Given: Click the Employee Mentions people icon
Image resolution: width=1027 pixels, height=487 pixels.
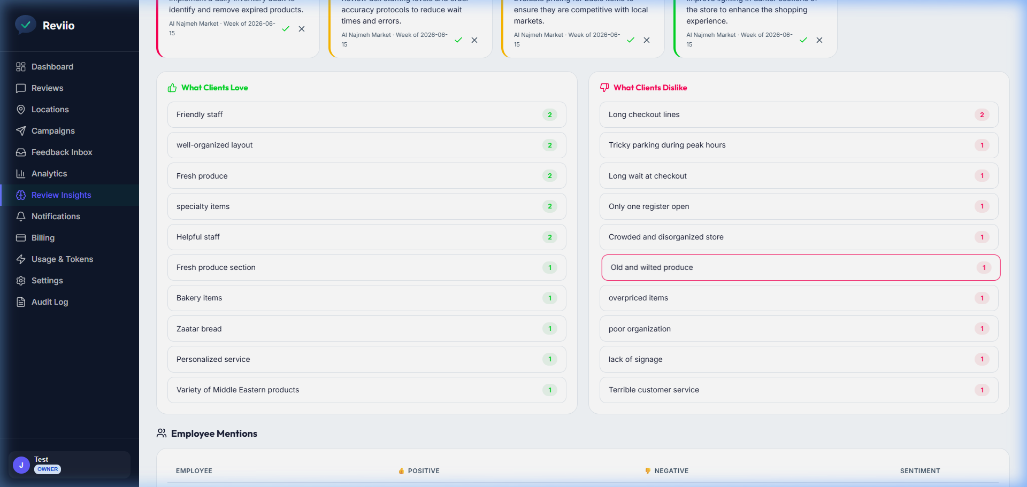Looking at the screenshot, I should click(x=162, y=433).
